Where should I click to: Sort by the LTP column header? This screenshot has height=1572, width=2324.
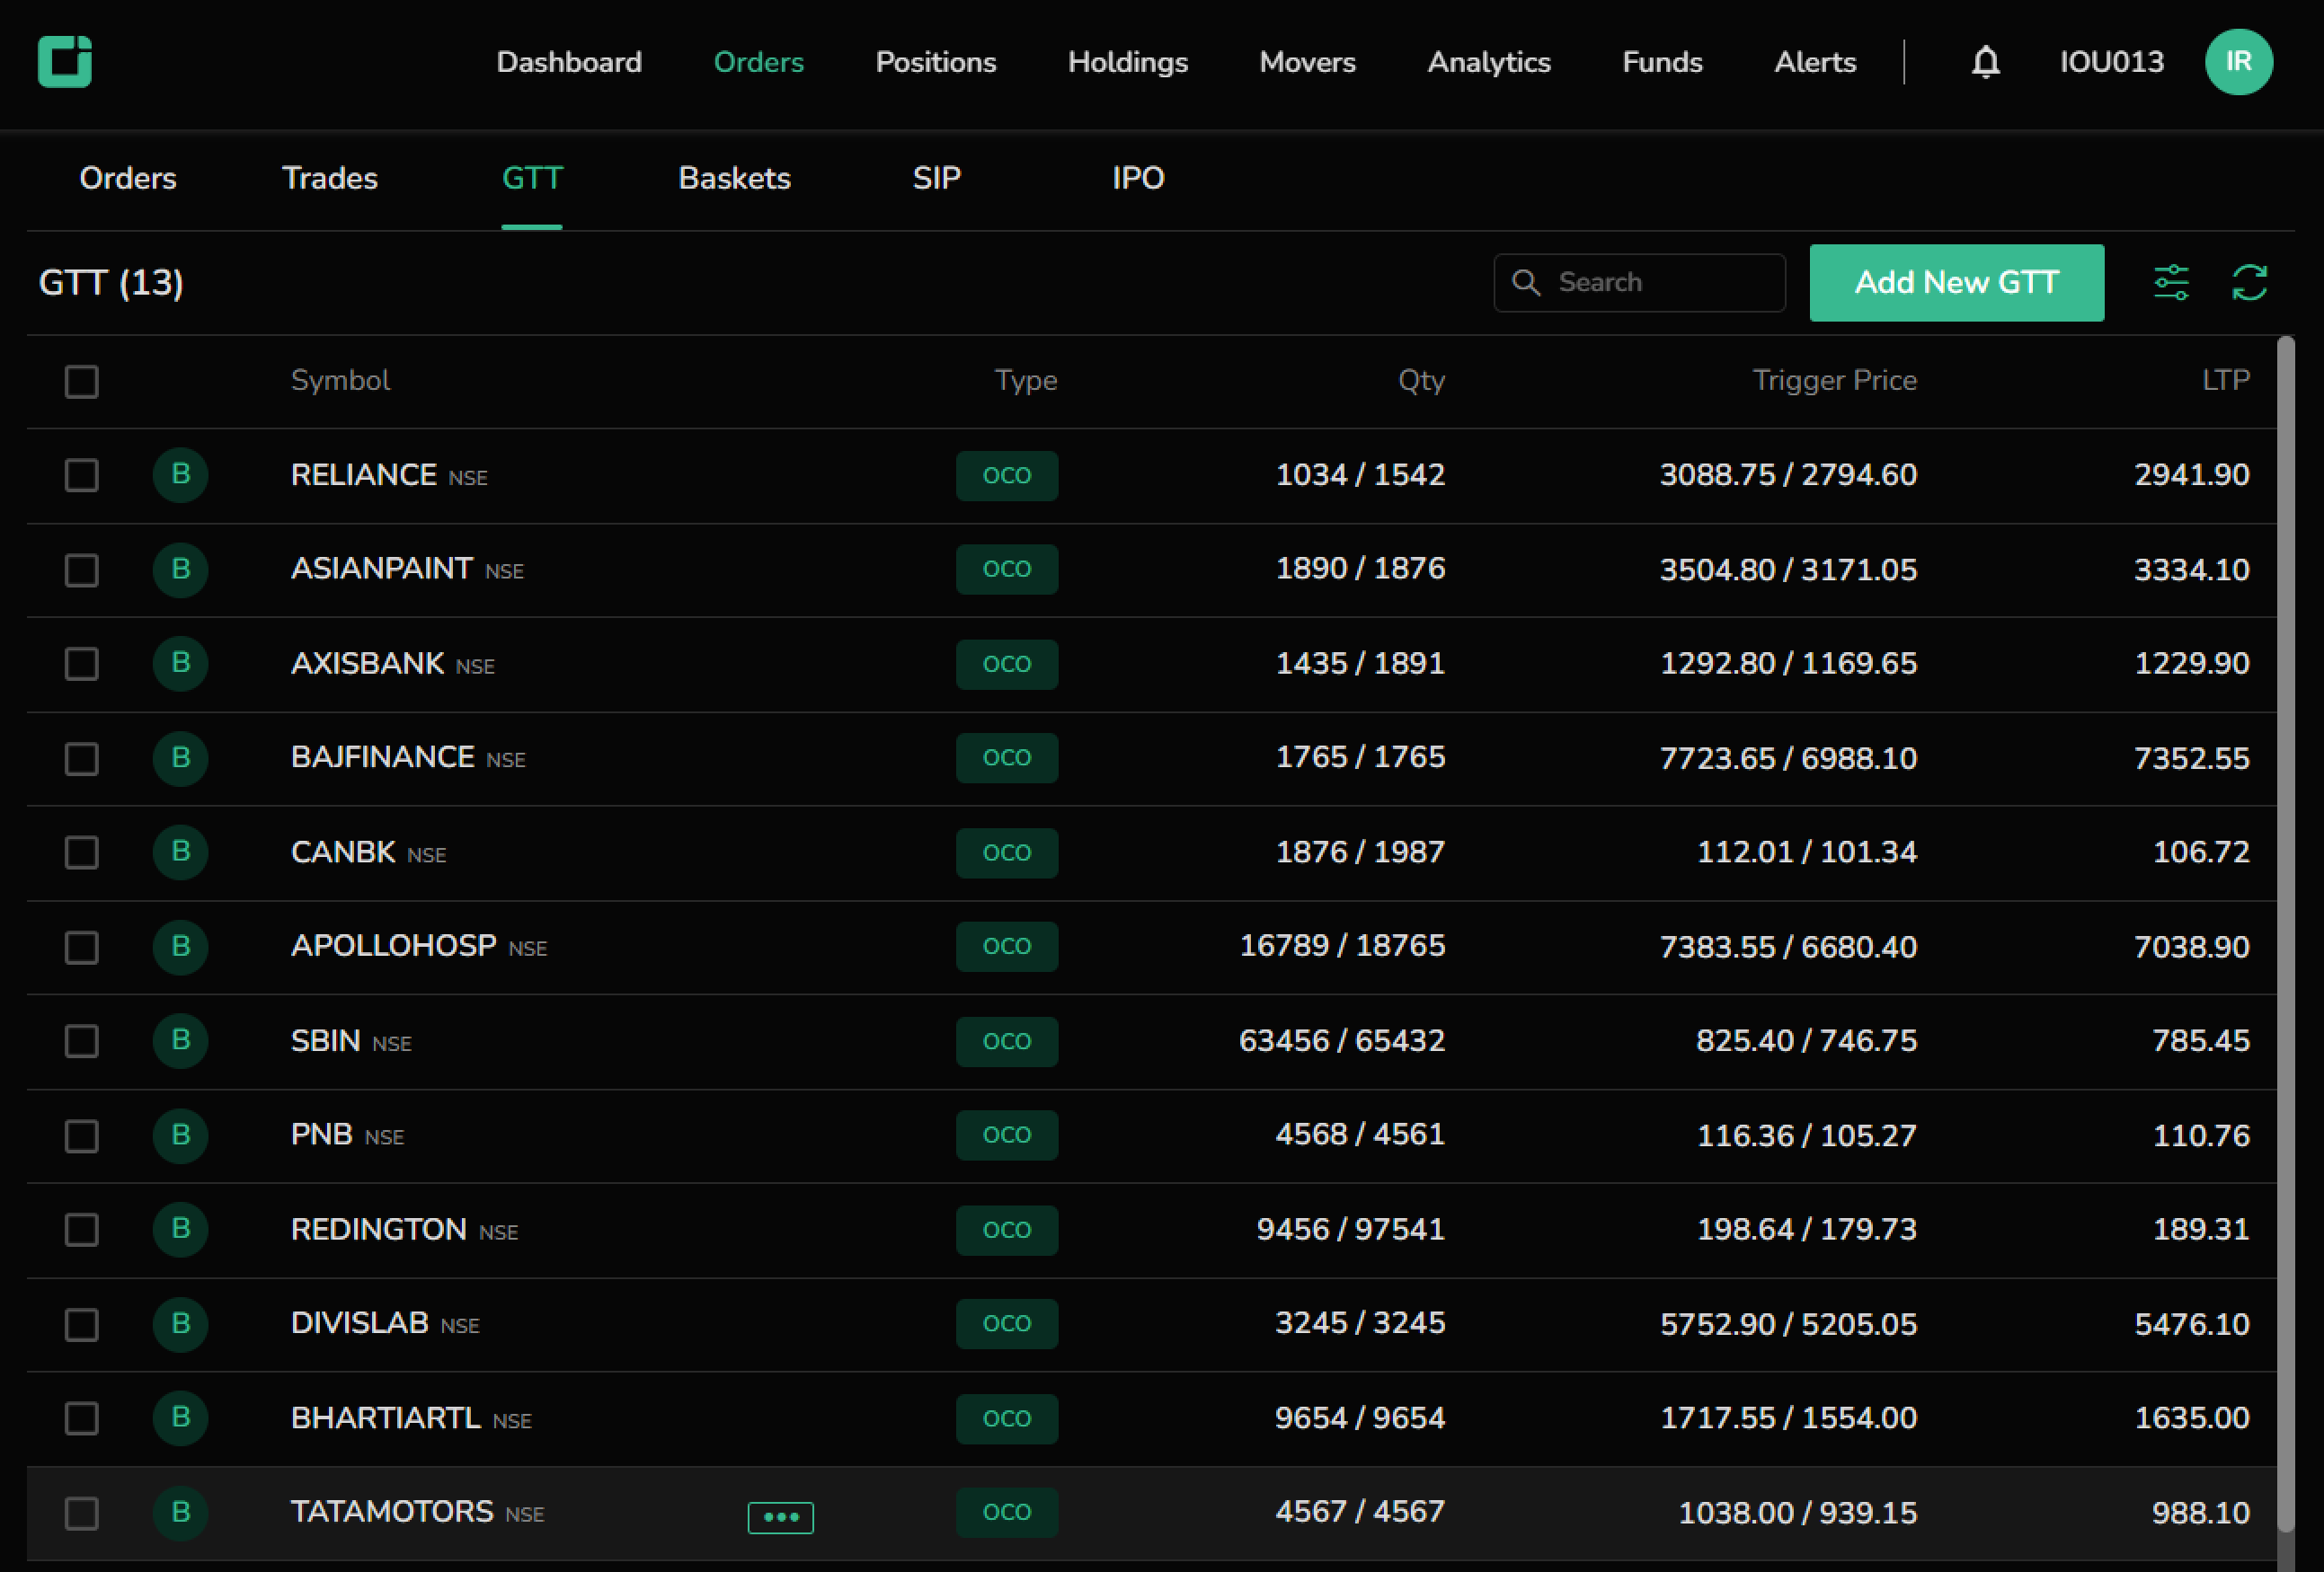click(x=2225, y=381)
